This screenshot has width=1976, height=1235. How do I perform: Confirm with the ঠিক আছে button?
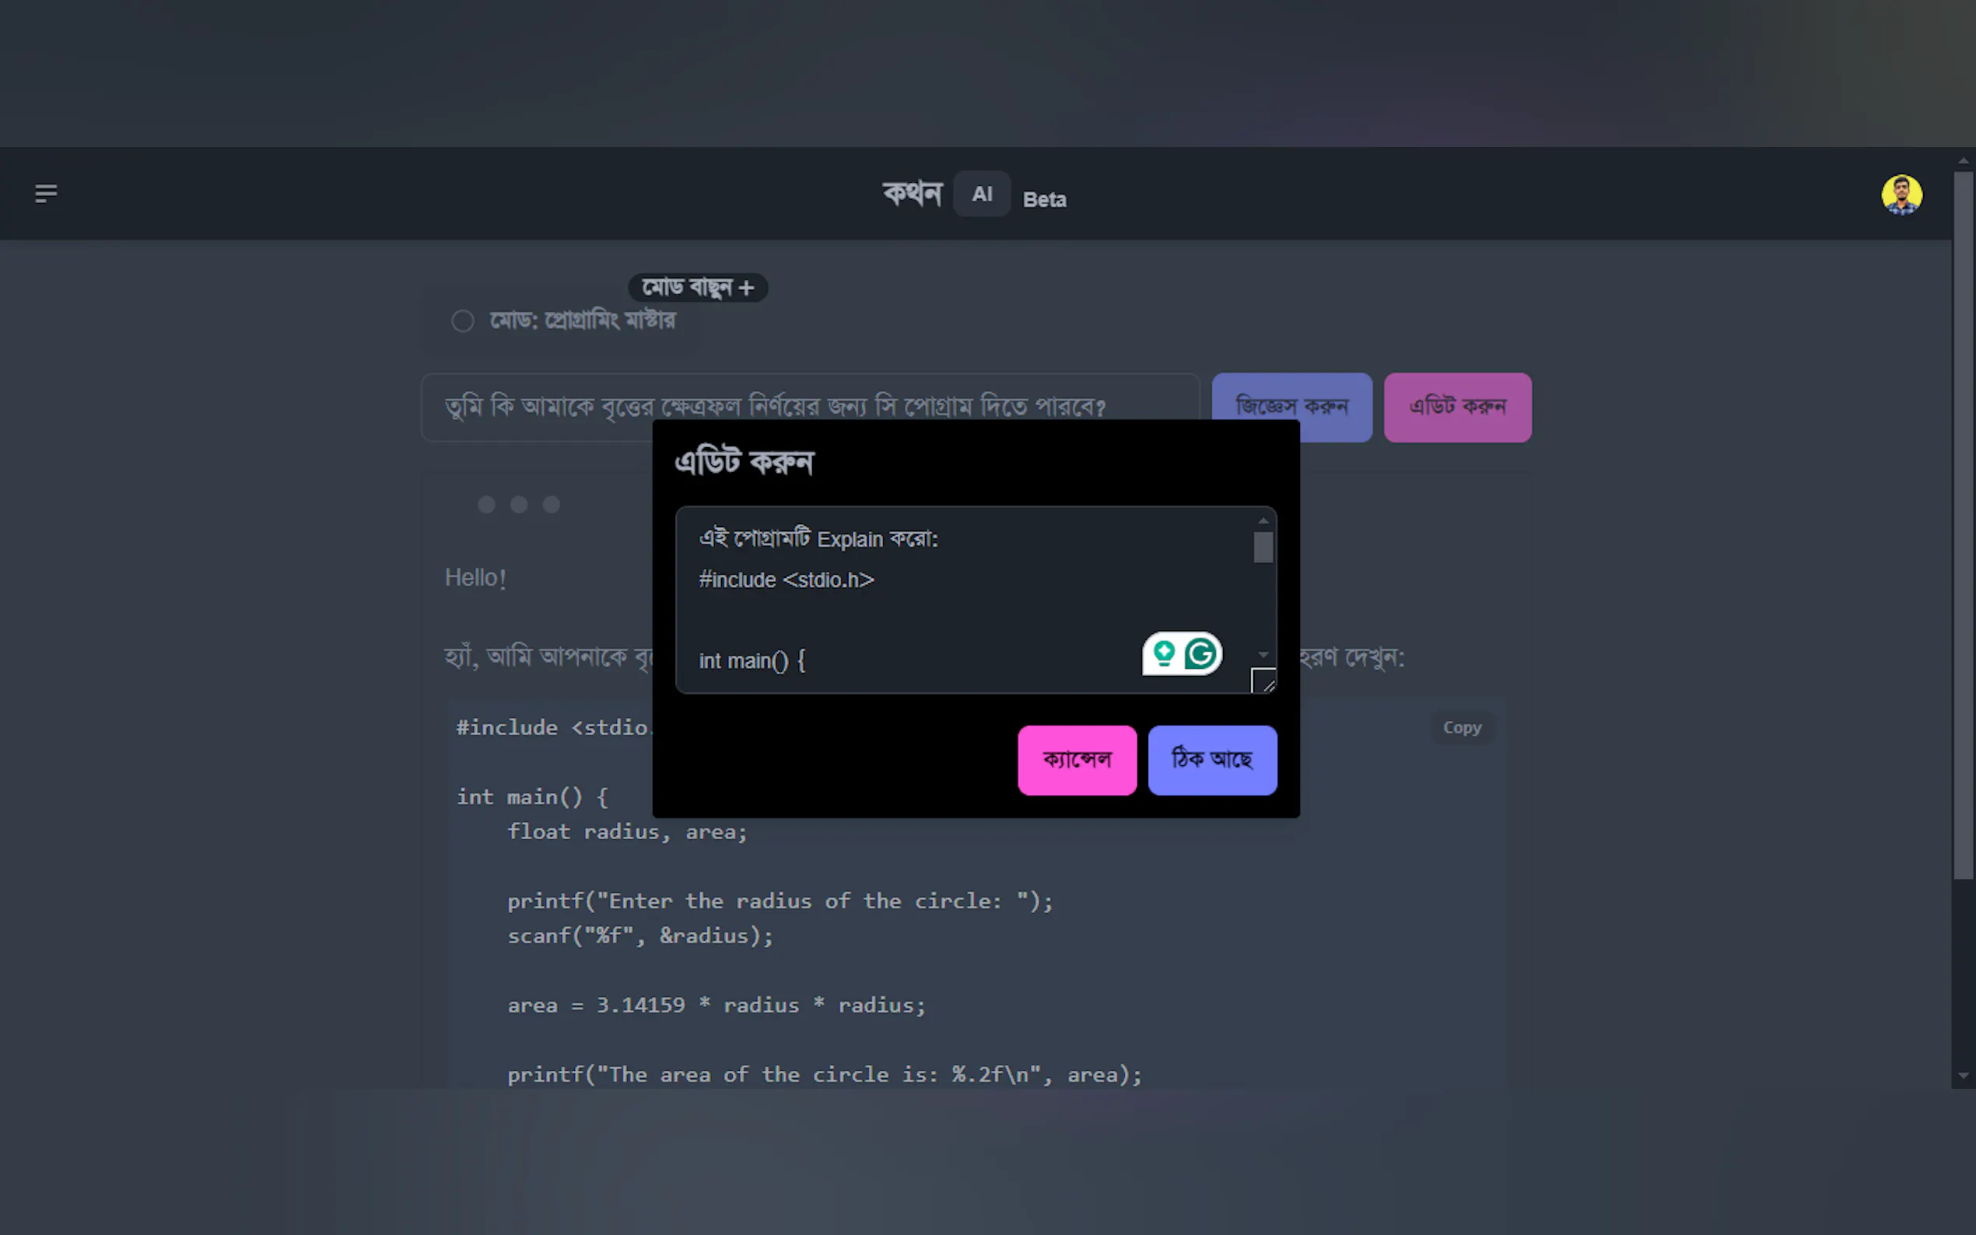pyautogui.click(x=1211, y=760)
